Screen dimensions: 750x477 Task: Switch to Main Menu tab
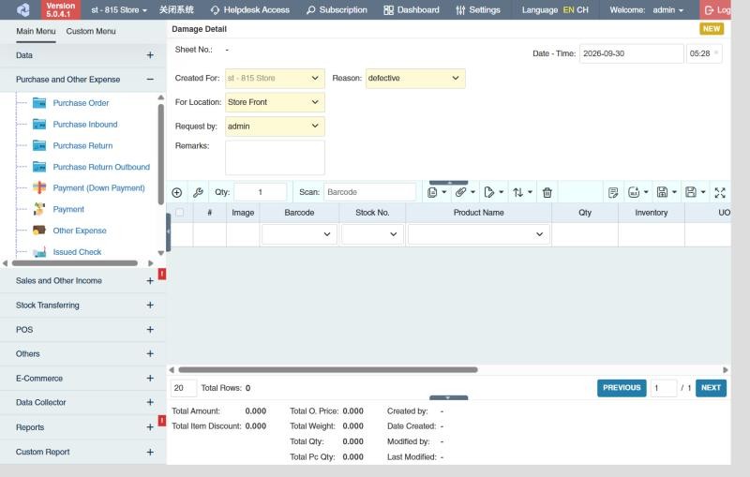point(36,31)
